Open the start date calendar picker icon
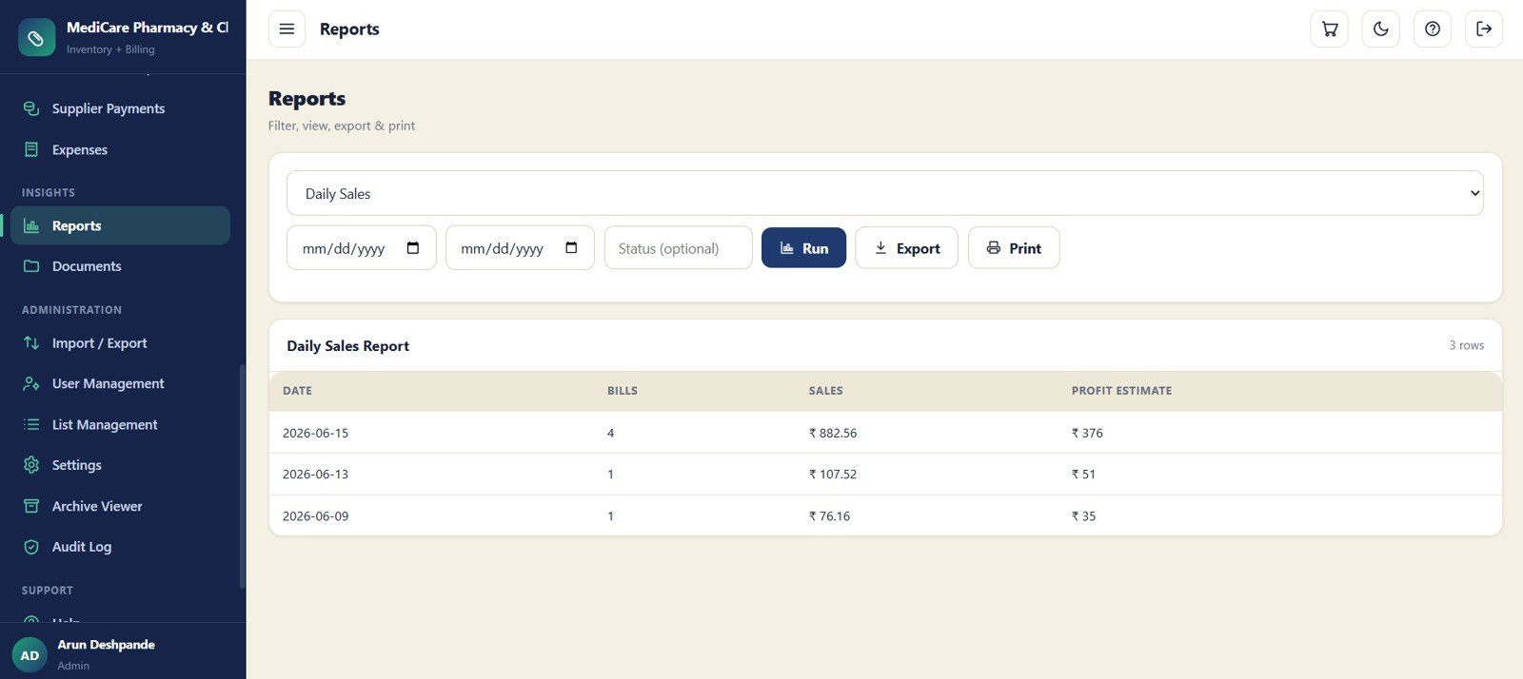 pyautogui.click(x=413, y=248)
